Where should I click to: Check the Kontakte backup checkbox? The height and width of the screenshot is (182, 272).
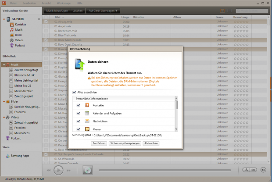click(x=79, y=105)
